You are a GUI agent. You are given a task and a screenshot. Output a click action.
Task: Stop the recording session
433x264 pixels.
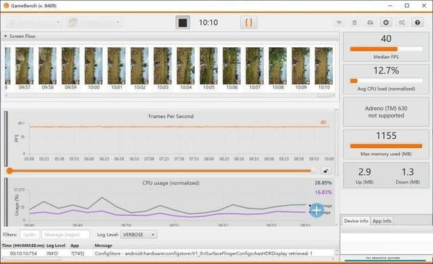[183, 22]
